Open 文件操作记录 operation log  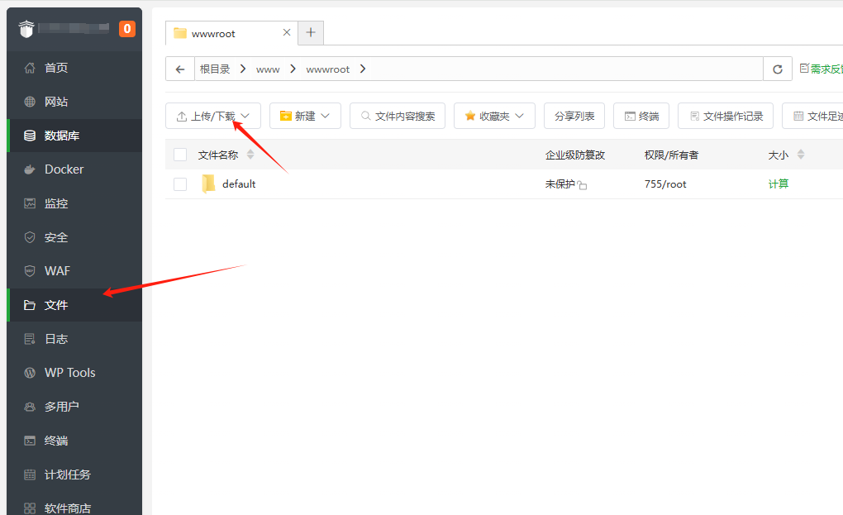[726, 116]
